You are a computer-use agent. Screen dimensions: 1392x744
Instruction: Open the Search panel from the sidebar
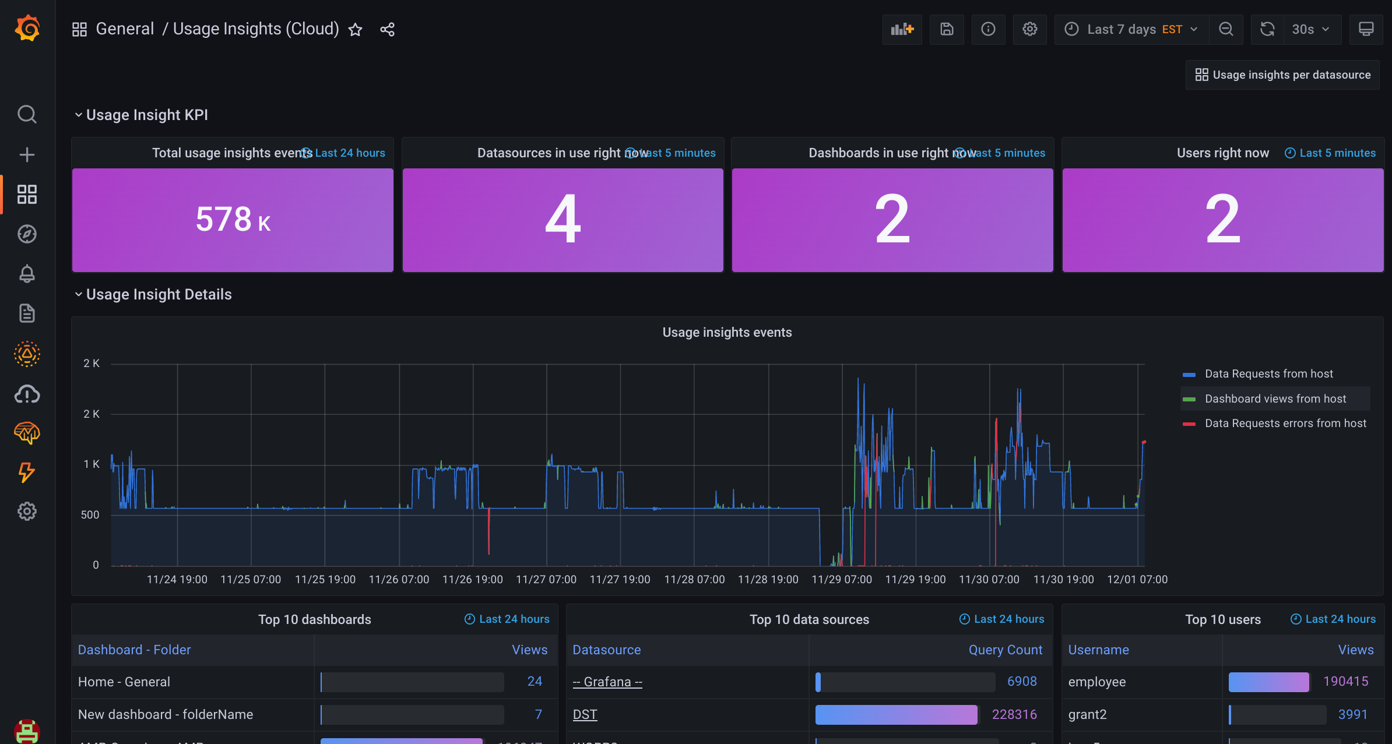(x=27, y=114)
